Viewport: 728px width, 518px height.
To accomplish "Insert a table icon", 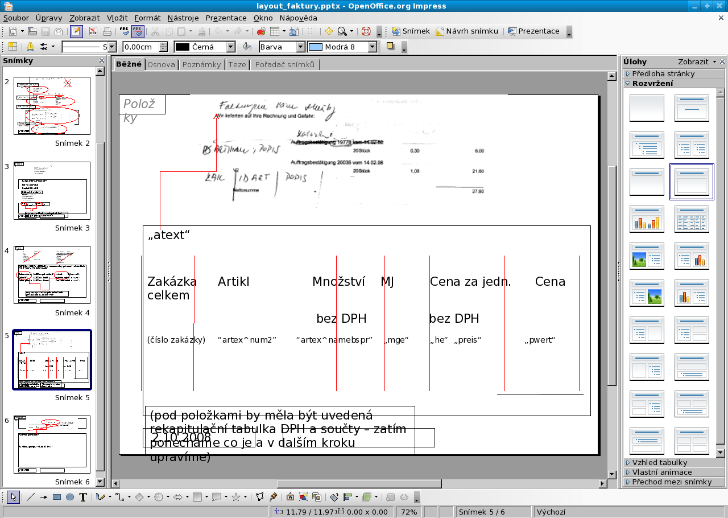I will click(x=275, y=31).
